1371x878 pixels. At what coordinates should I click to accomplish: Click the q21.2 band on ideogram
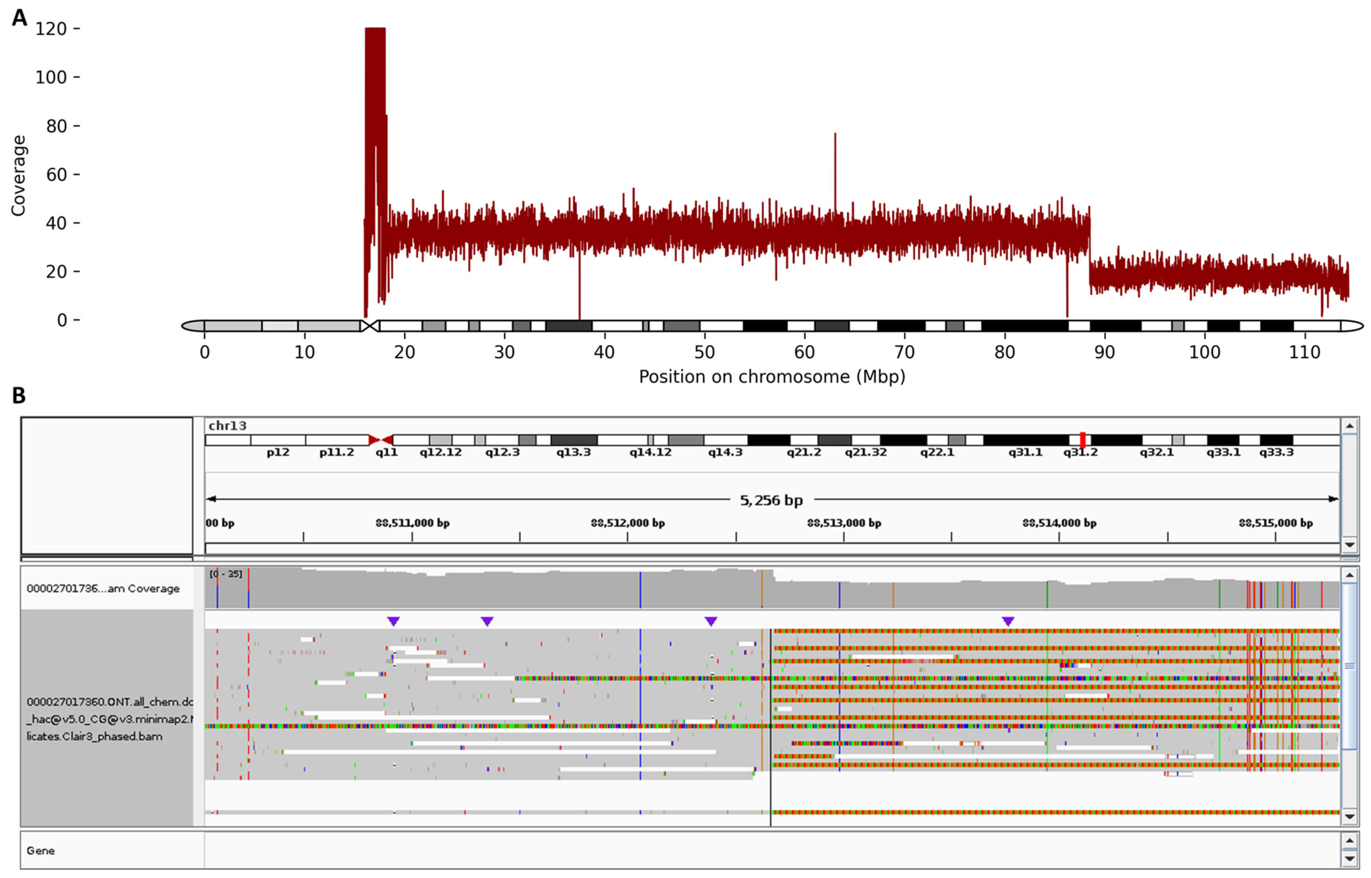pyautogui.click(x=804, y=440)
